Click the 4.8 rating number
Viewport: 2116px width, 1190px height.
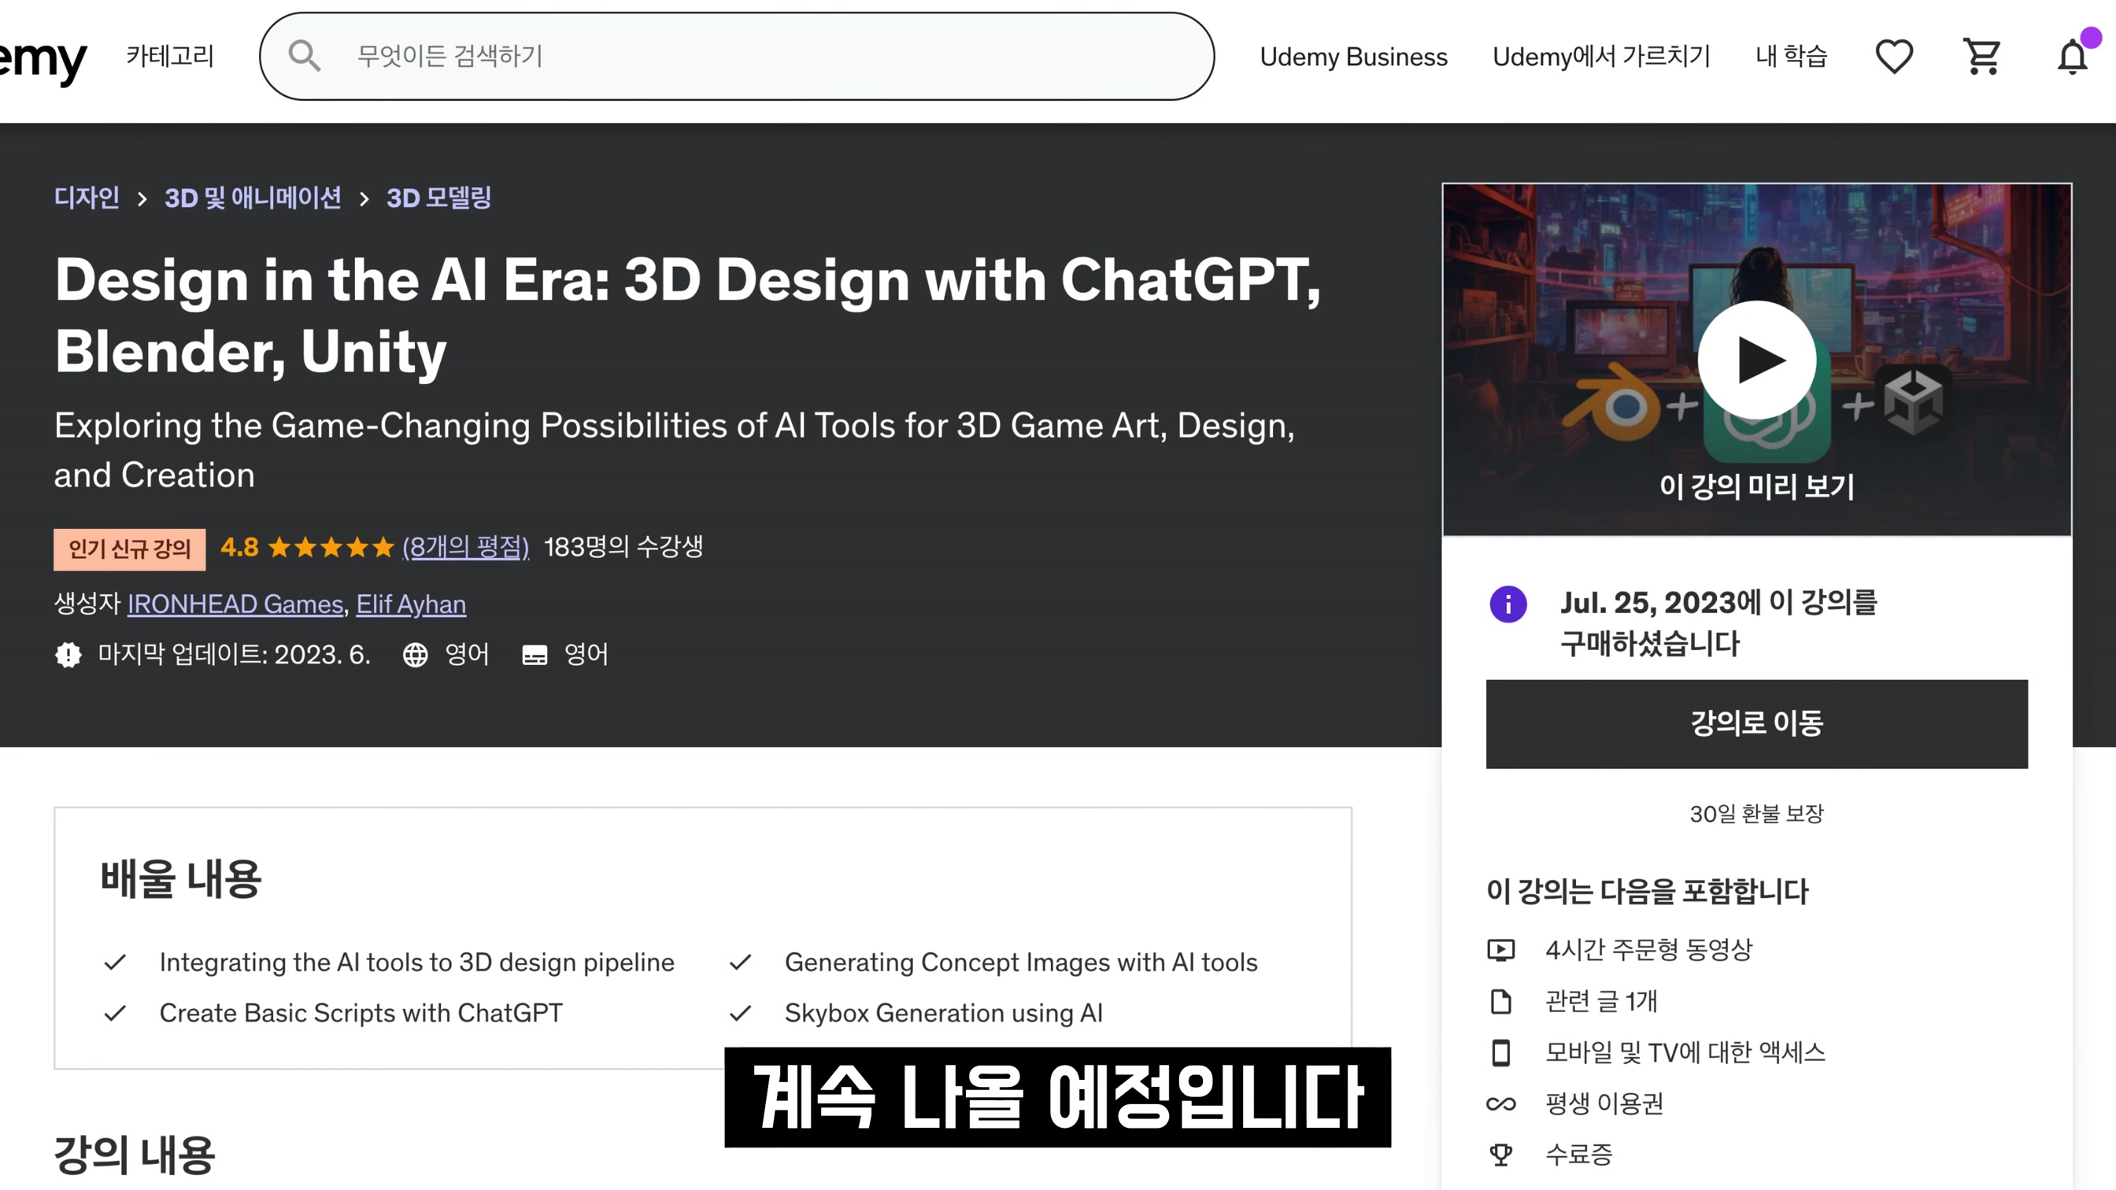coord(239,547)
